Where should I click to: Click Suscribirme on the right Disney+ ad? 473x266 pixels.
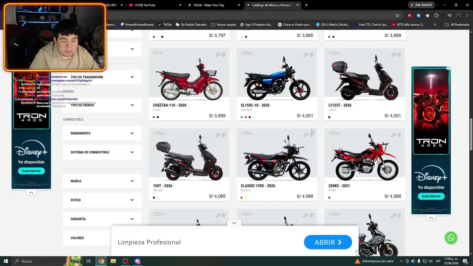point(431,196)
